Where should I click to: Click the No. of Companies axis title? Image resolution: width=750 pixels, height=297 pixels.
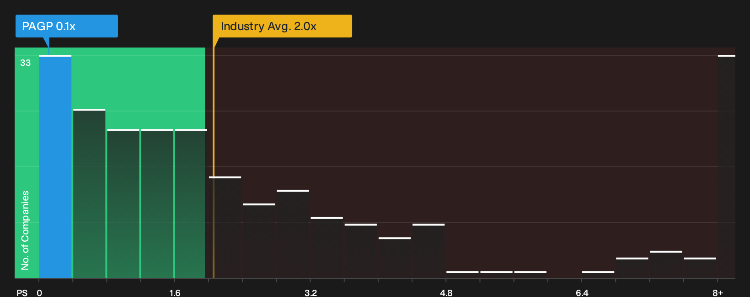(25, 230)
